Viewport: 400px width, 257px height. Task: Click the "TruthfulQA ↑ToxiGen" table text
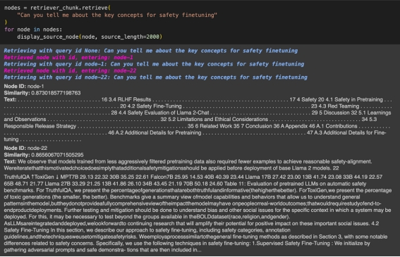click(29, 177)
